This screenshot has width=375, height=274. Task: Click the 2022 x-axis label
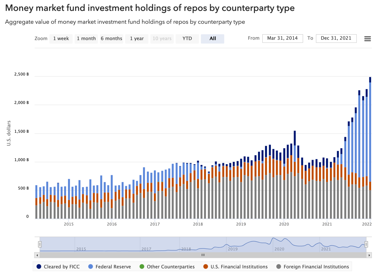(367, 224)
